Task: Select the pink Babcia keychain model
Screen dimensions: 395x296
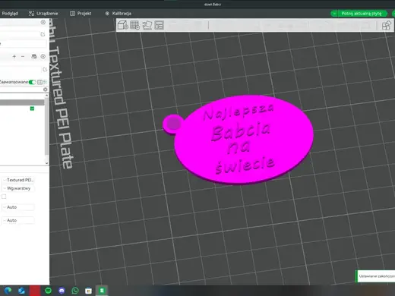Action: (243, 139)
